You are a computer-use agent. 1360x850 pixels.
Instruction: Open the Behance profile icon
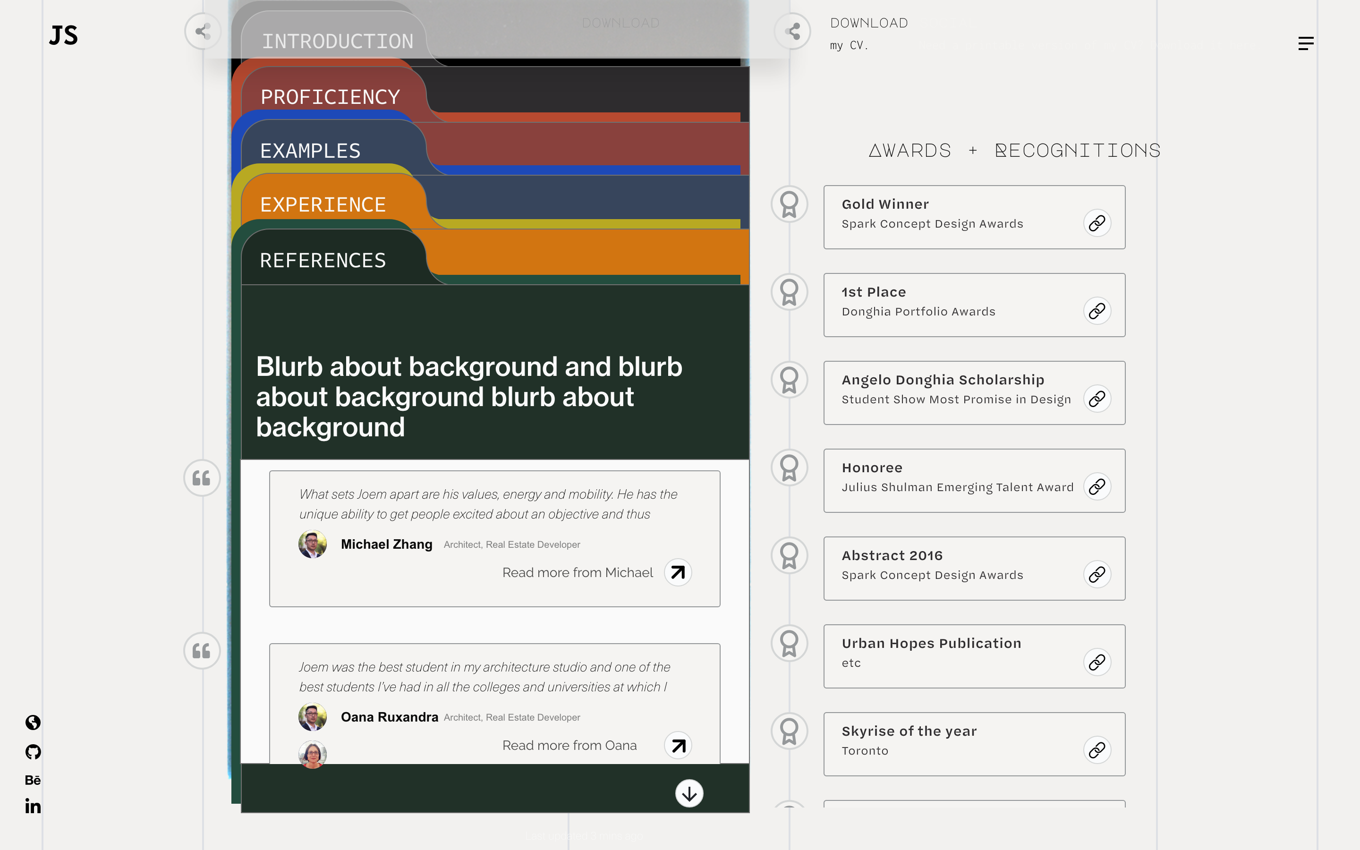33,780
